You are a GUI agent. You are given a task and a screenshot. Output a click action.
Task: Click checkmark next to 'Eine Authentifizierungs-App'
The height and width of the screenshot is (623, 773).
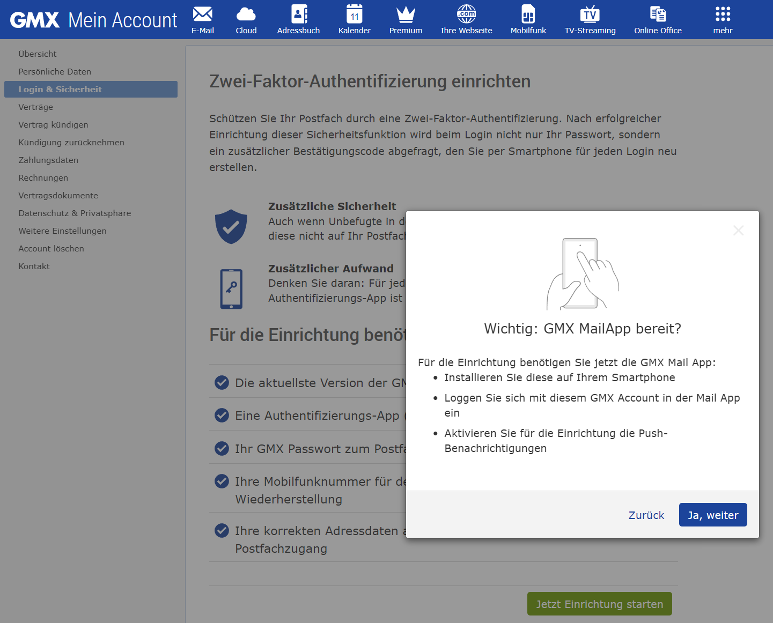click(x=222, y=415)
